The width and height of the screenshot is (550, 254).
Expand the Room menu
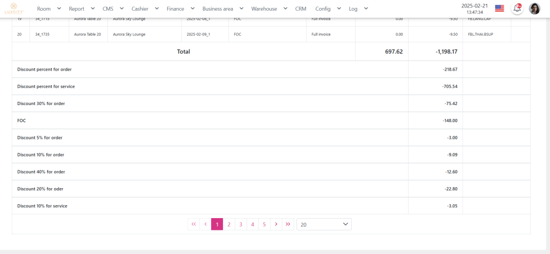point(48,9)
